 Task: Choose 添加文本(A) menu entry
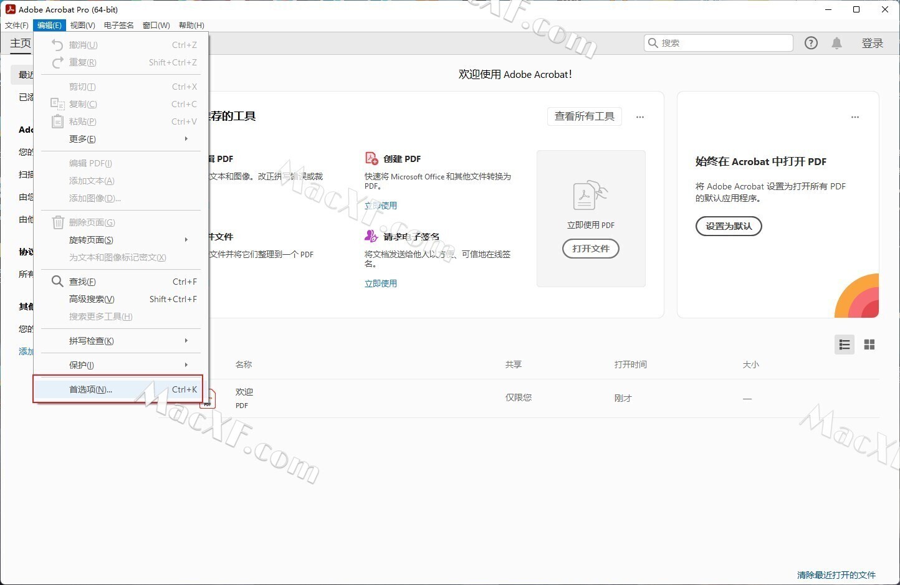(x=121, y=181)
